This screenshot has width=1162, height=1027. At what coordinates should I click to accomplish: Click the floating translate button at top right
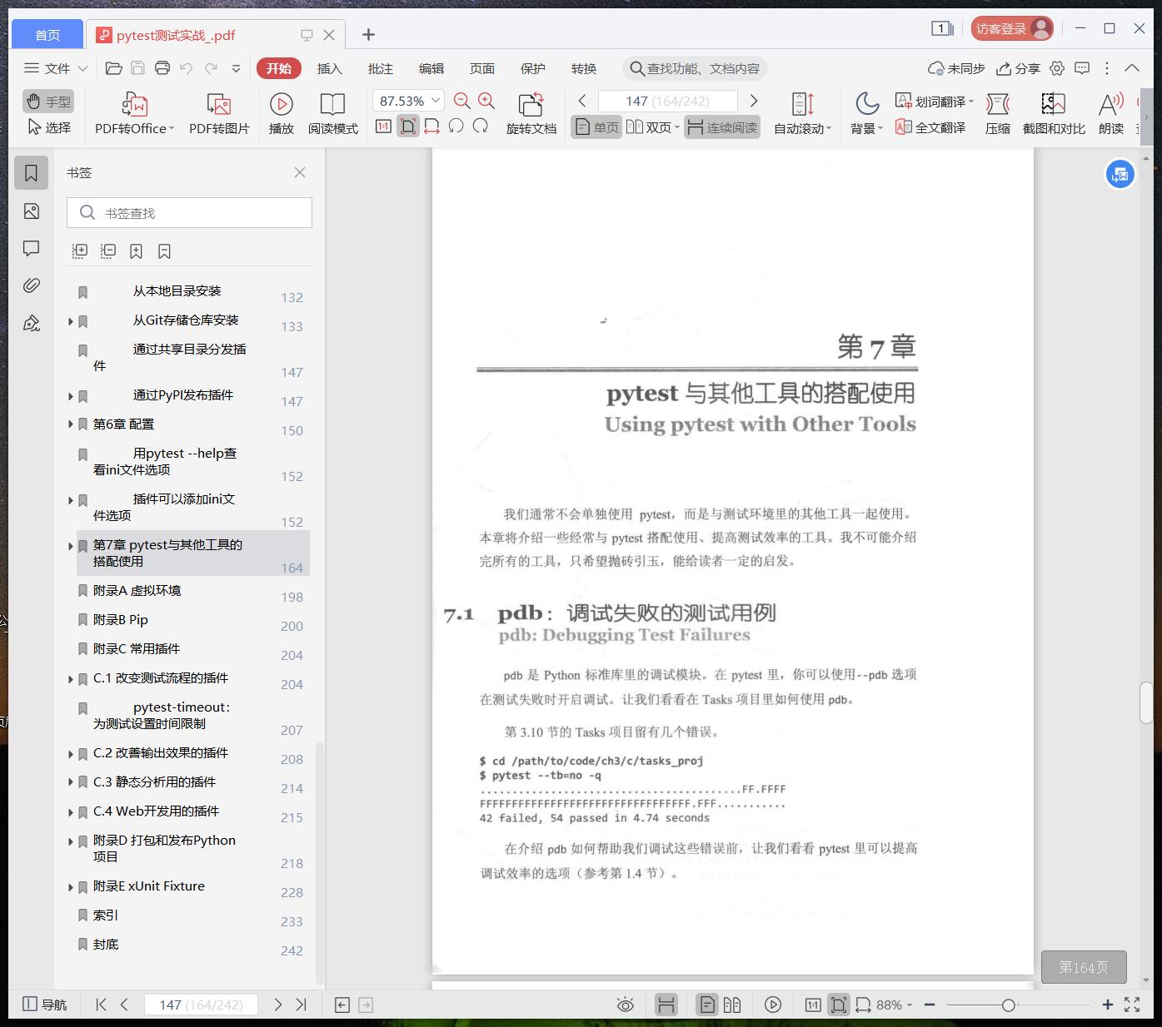[x=1120, y=175]
